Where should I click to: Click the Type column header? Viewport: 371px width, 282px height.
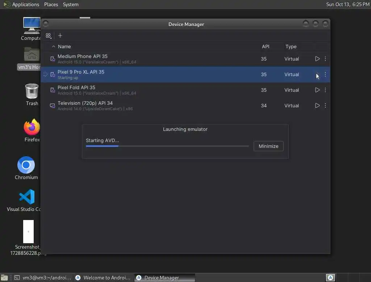click(291, 47)
